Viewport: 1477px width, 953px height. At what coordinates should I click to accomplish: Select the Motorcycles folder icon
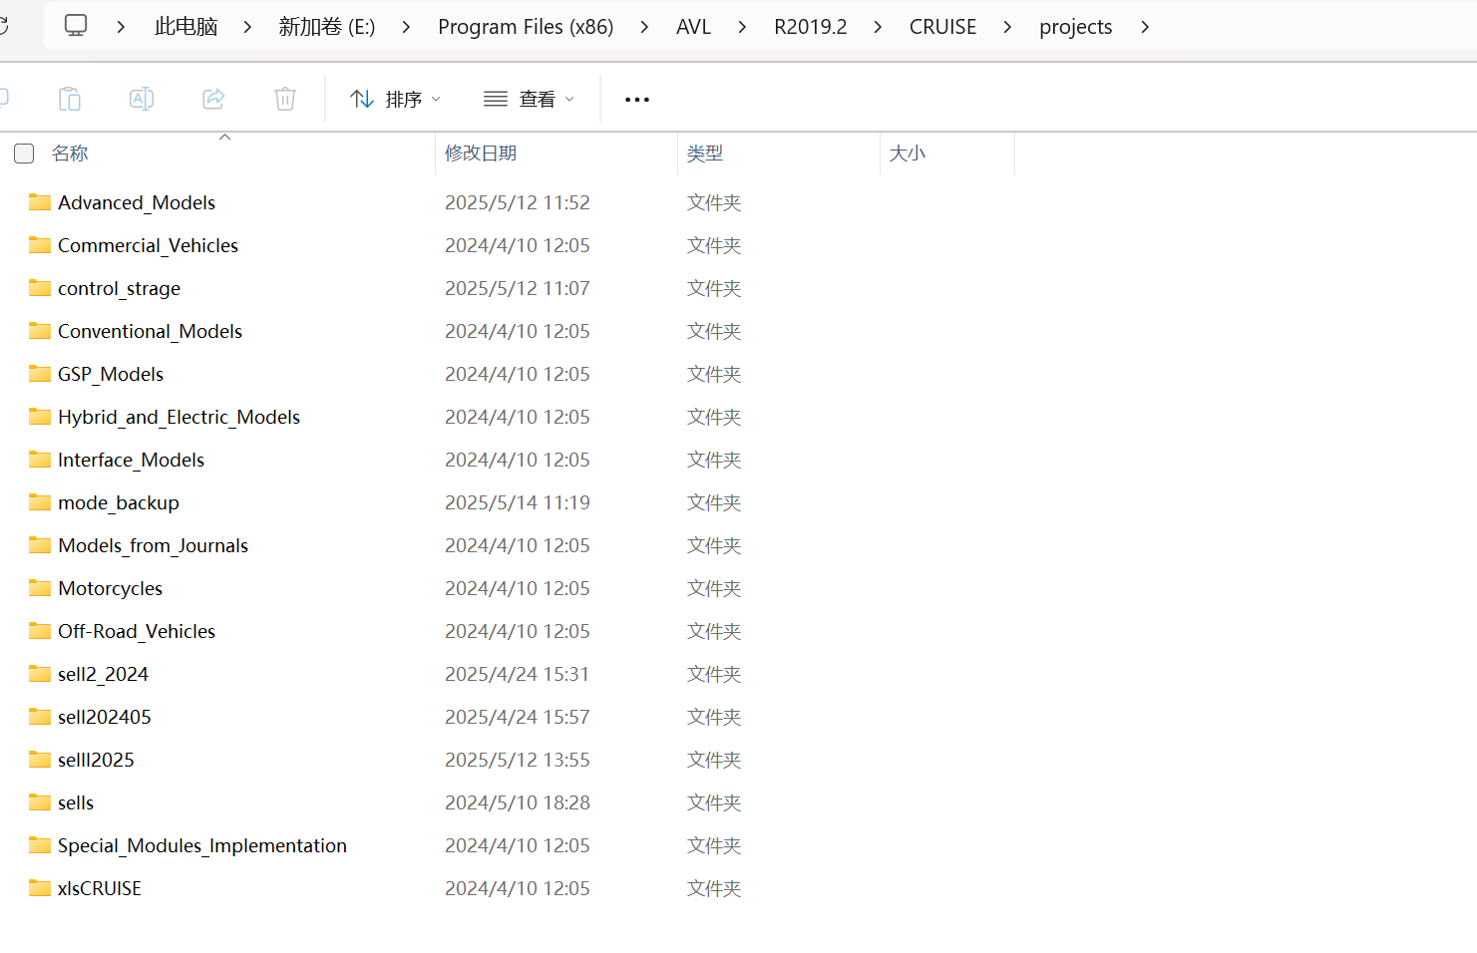pos(40,588)
